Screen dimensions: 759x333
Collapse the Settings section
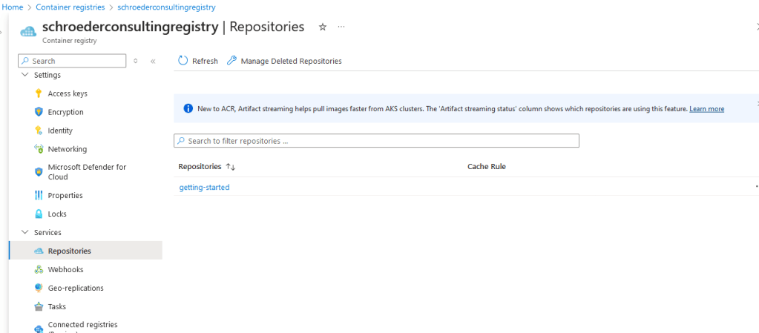(x=25, y=75)
